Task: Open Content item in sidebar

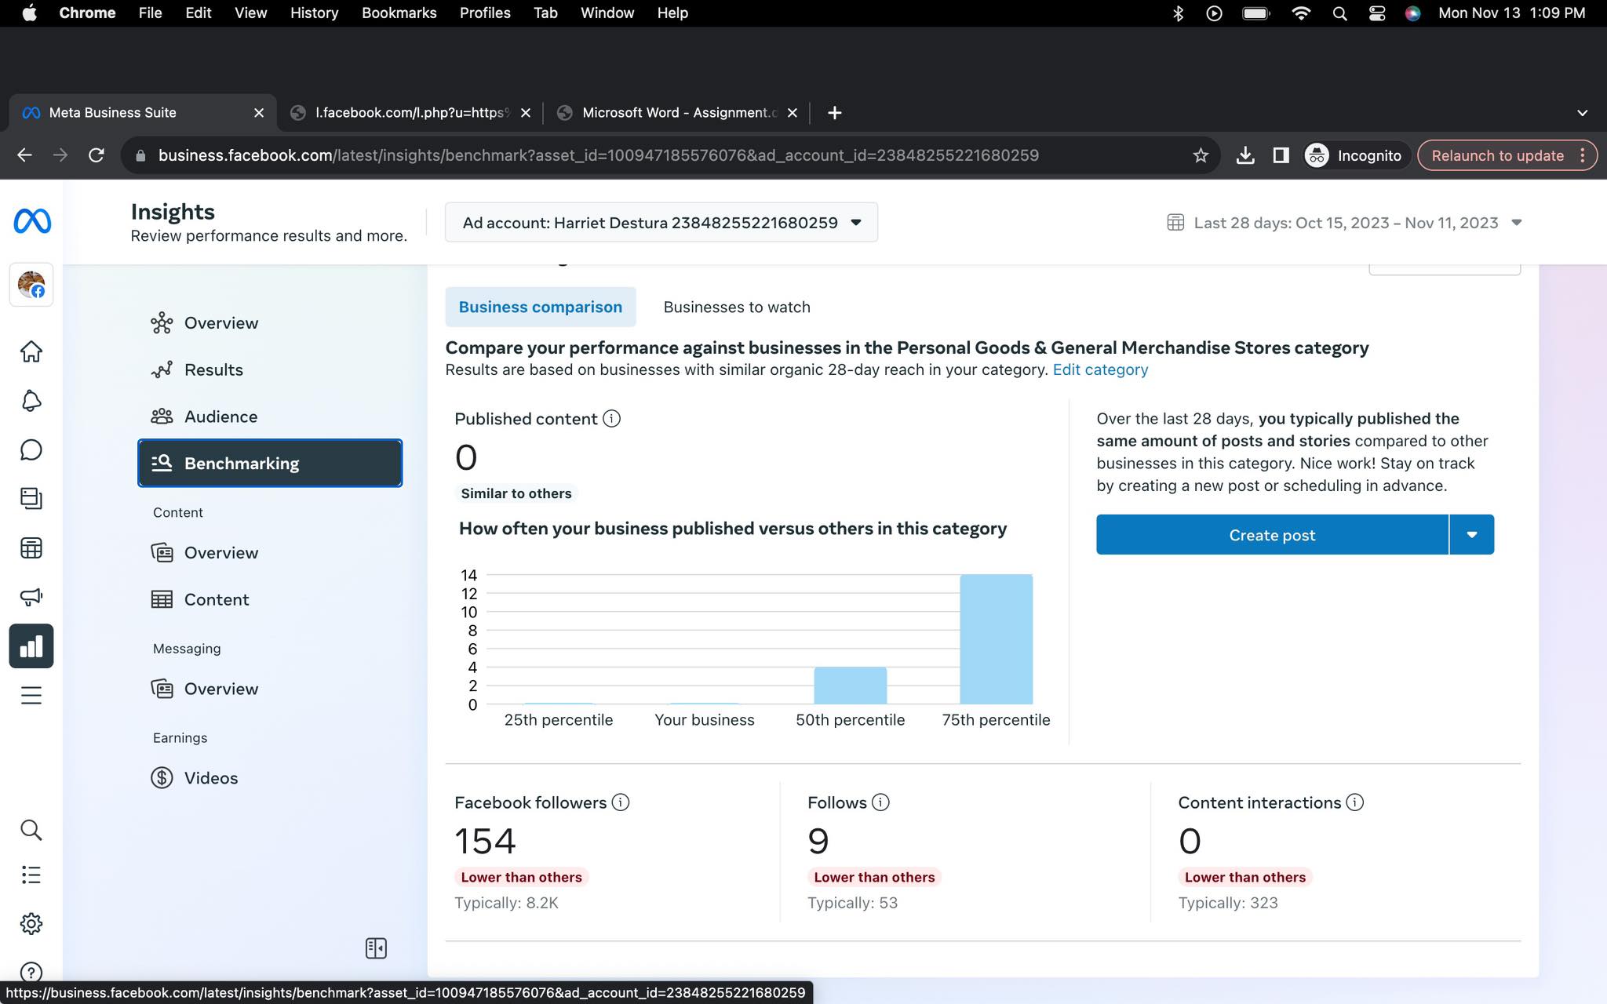Action: 270,600
